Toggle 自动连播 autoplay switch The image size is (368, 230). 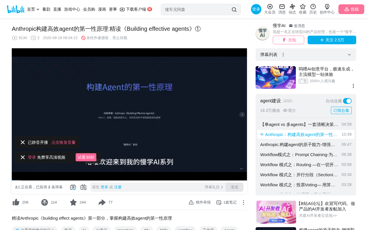coord(347,101)
